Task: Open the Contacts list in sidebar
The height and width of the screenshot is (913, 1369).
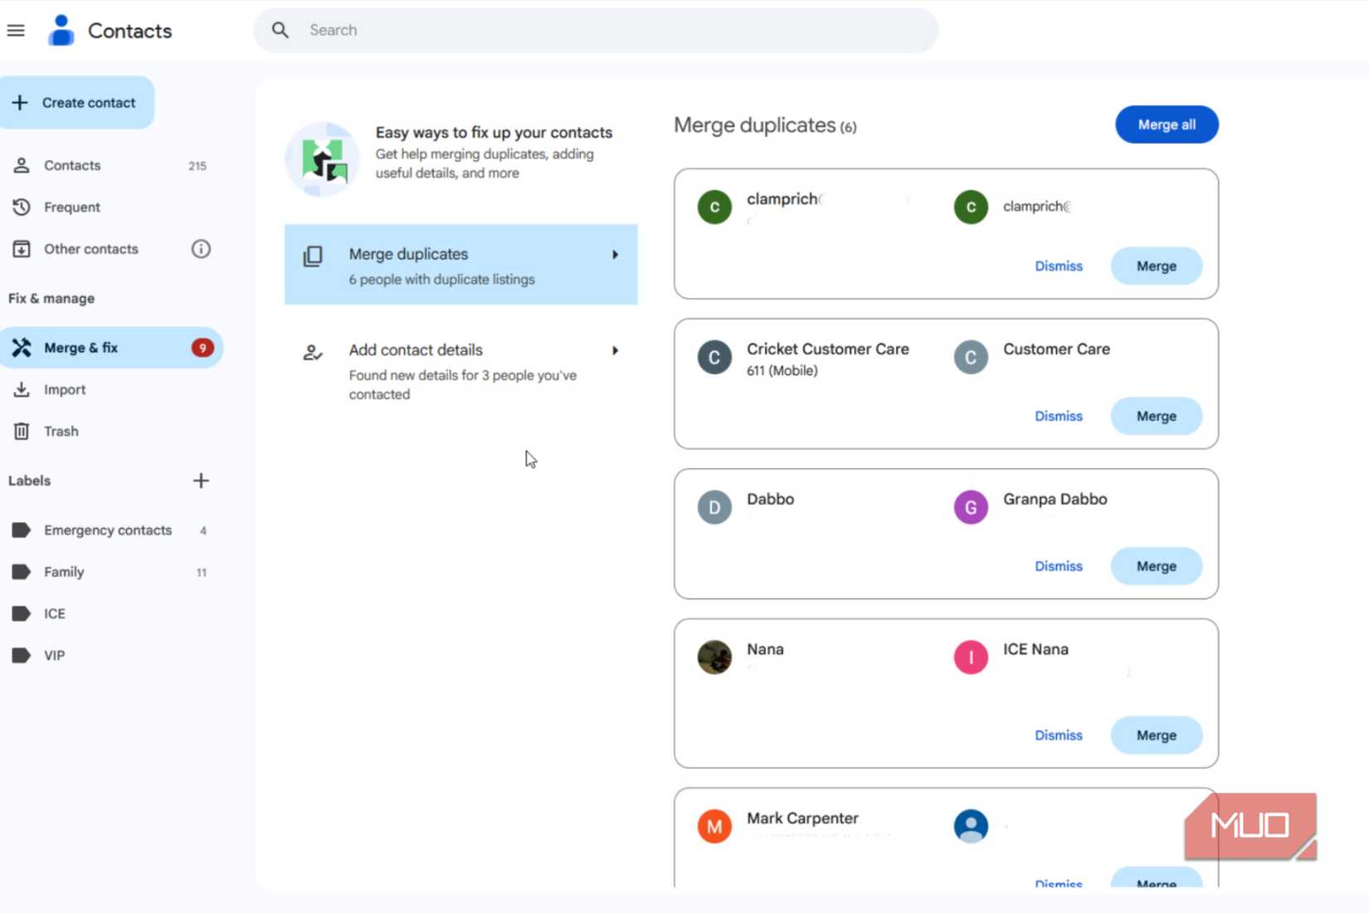Action: pyautogui.click(x=111, y=165)
